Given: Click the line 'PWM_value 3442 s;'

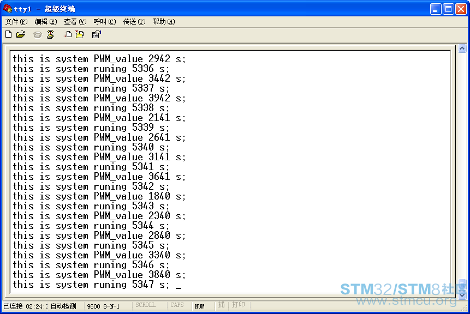Looking at the screenshot, I should (99, 78).
